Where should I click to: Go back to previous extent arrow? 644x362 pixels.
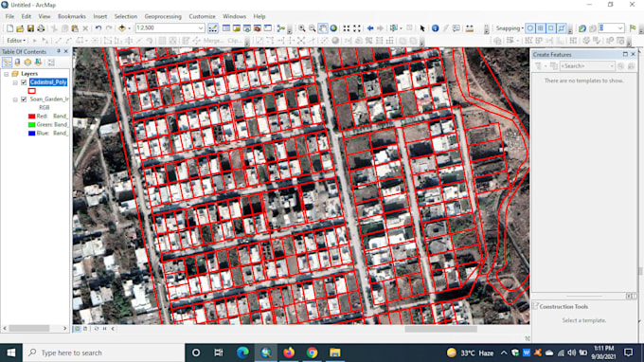(x=370, y=28)
